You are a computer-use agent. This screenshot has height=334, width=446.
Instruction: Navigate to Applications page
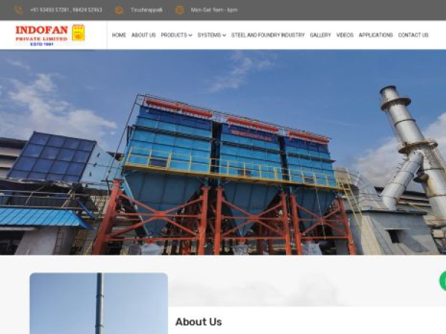[375, 35]
